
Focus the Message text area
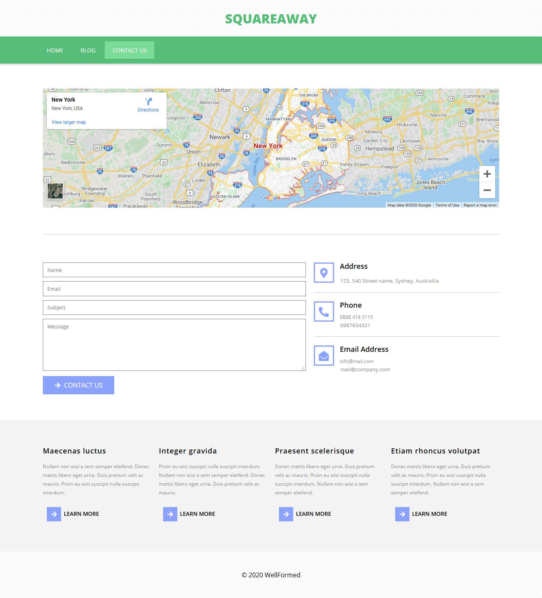point(174,345)
